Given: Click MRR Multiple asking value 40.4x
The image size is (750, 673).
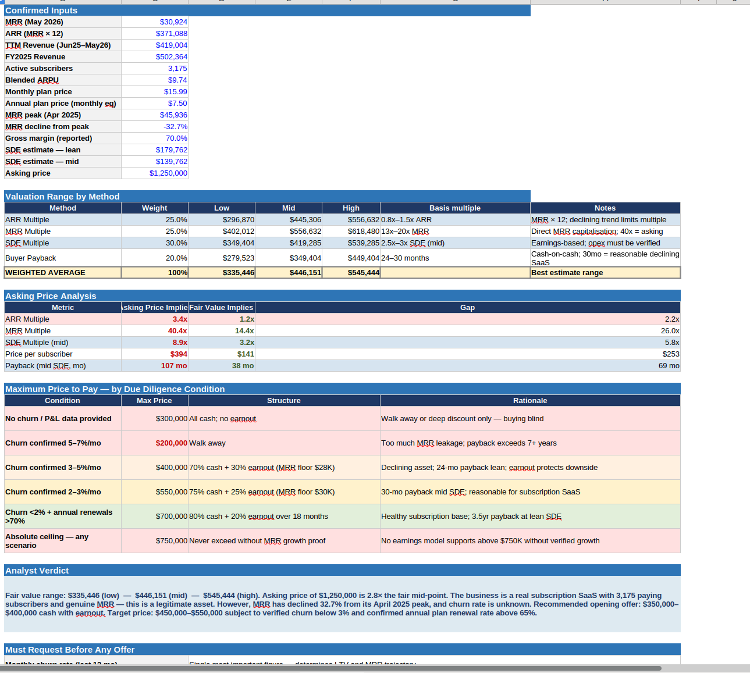Looking at the screenshot, I should point(155,331).
